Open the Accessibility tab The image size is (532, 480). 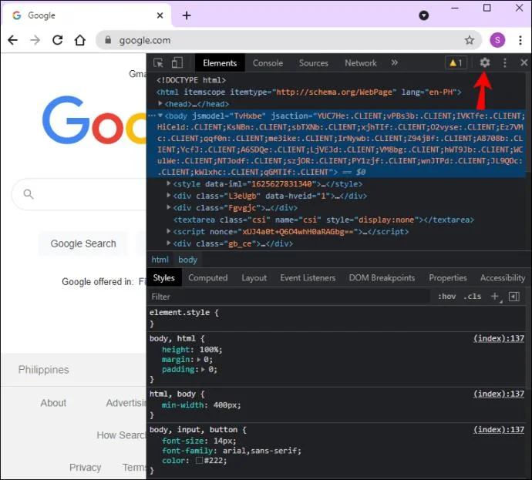[503, 278]
